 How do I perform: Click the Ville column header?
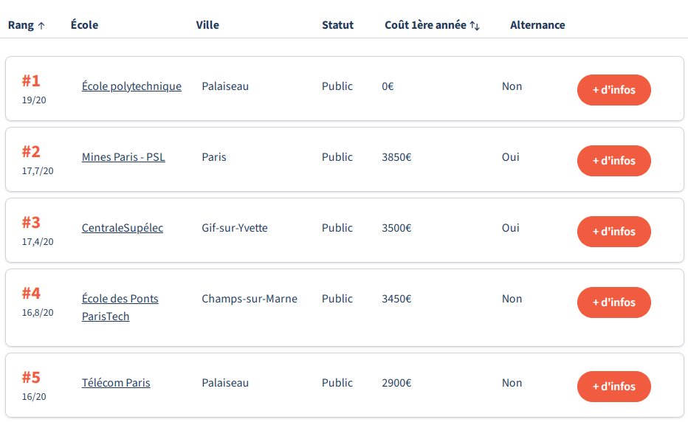coord(207,25)
